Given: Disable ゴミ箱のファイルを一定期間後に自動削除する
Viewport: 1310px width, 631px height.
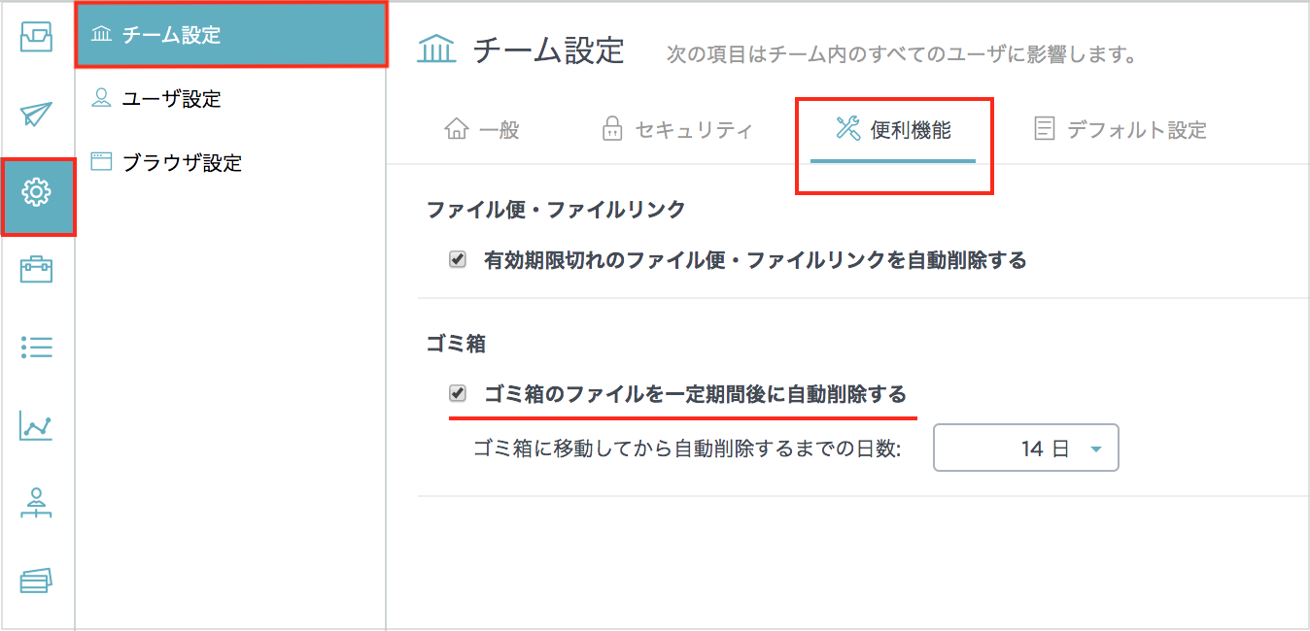Looking at the screenshot, I should coord(457,395).
